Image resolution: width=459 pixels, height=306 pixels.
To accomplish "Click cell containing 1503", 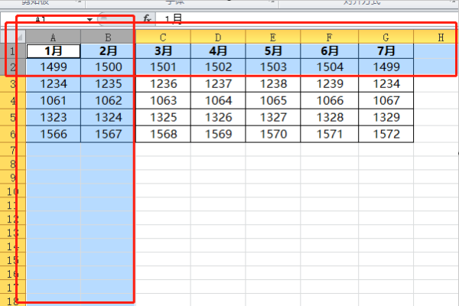I will click(x=273, y=67).
